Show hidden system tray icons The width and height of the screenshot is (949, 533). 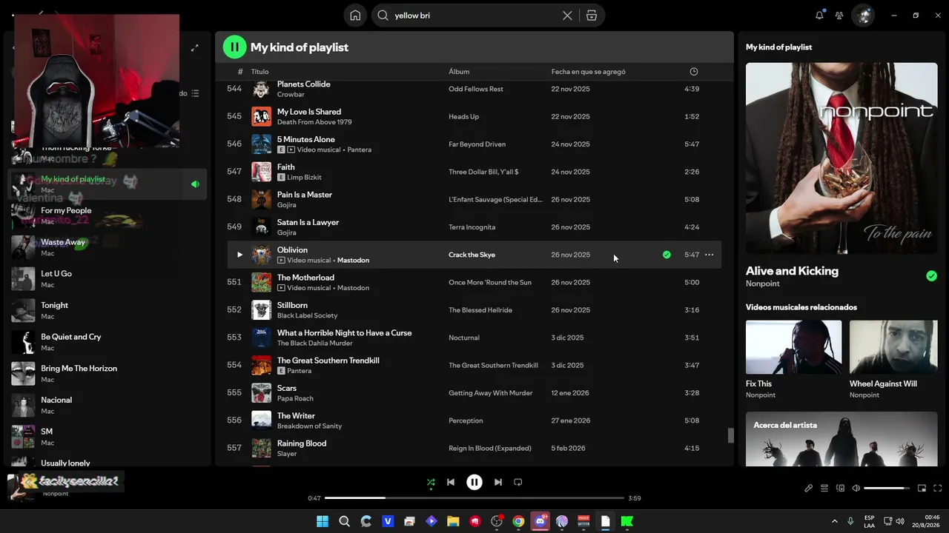point(835,521)
